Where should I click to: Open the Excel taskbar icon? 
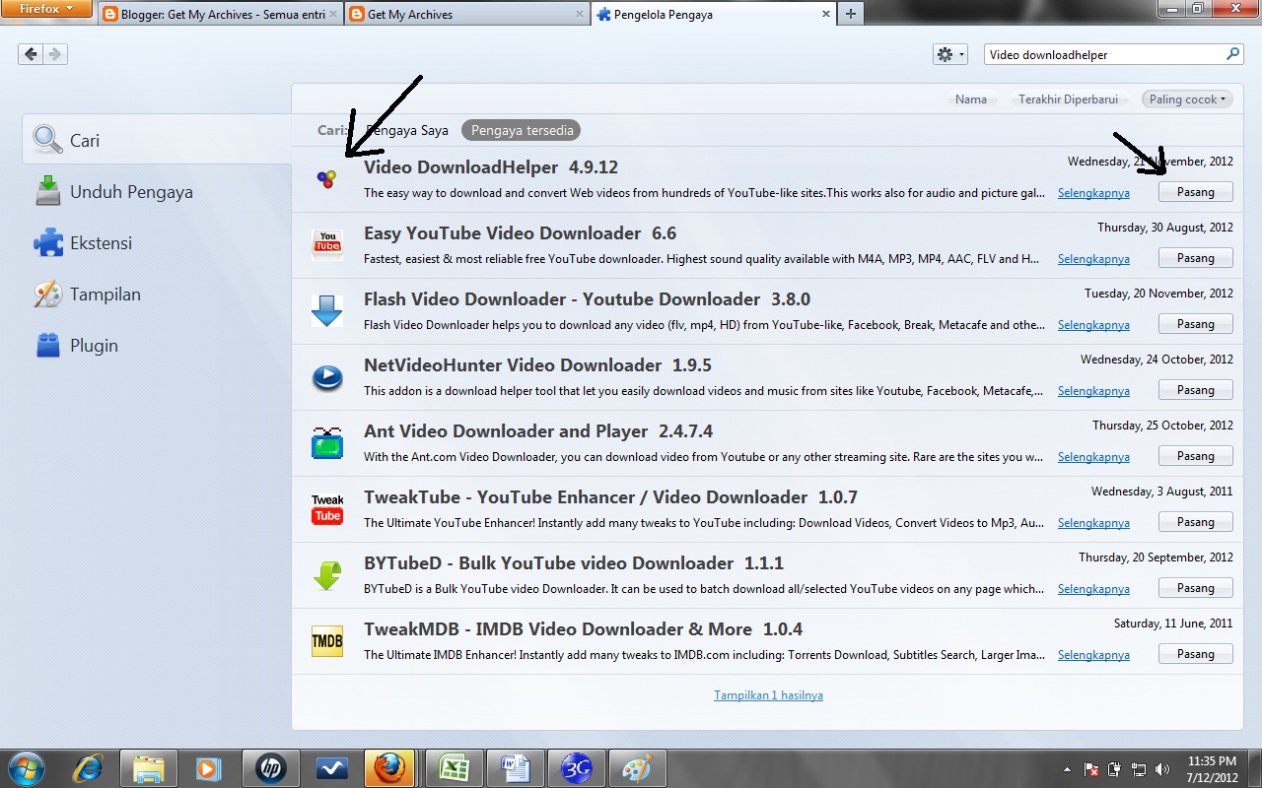(454, 767)
